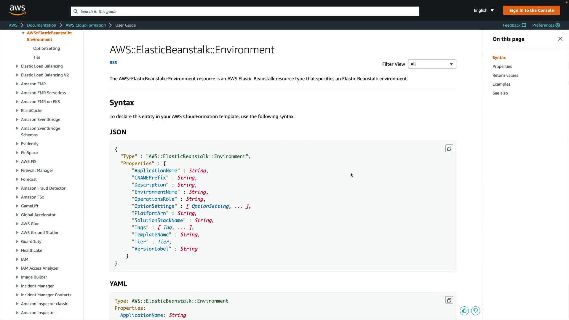Click the search magnifier icon

point(76,11)
